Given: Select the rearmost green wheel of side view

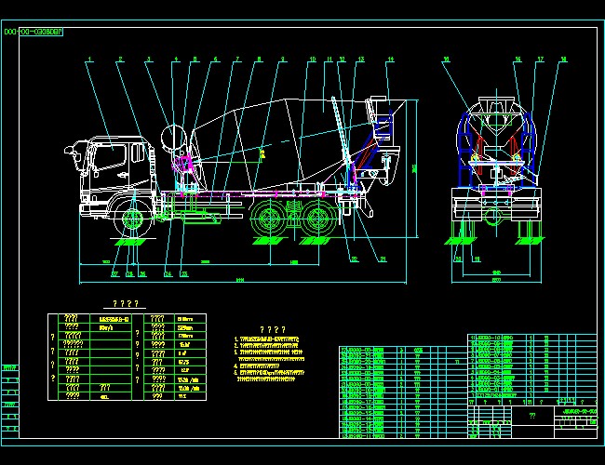Looking at the screenshot, I should click(317, 219).
